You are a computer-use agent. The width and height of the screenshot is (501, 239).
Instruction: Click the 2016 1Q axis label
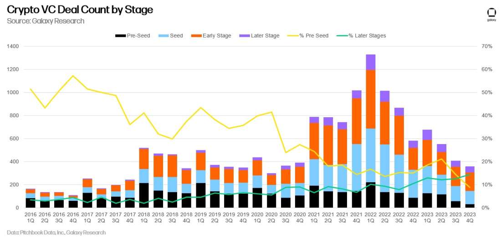(x=31, y=216)
